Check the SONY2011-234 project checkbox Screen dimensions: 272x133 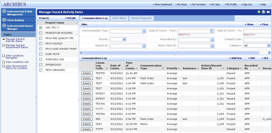point(41,60)
